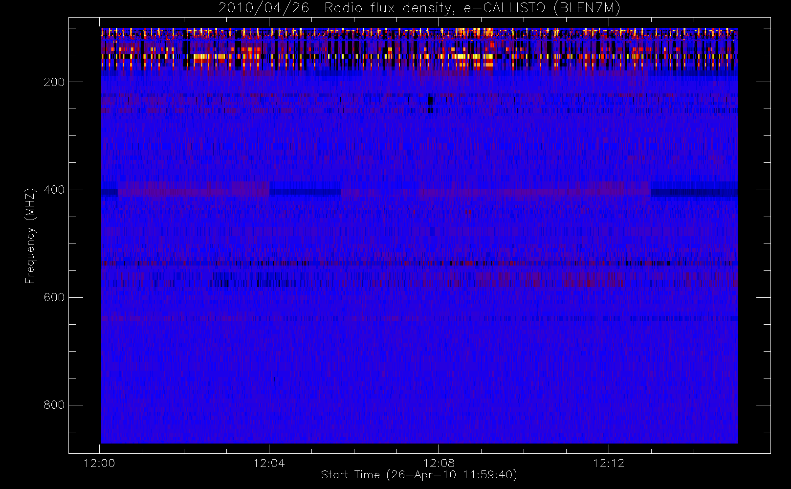Viewport: 791px width, 489px height.
Task: Click the Frequency (MHZ) axis label
Action: point(30,236)
